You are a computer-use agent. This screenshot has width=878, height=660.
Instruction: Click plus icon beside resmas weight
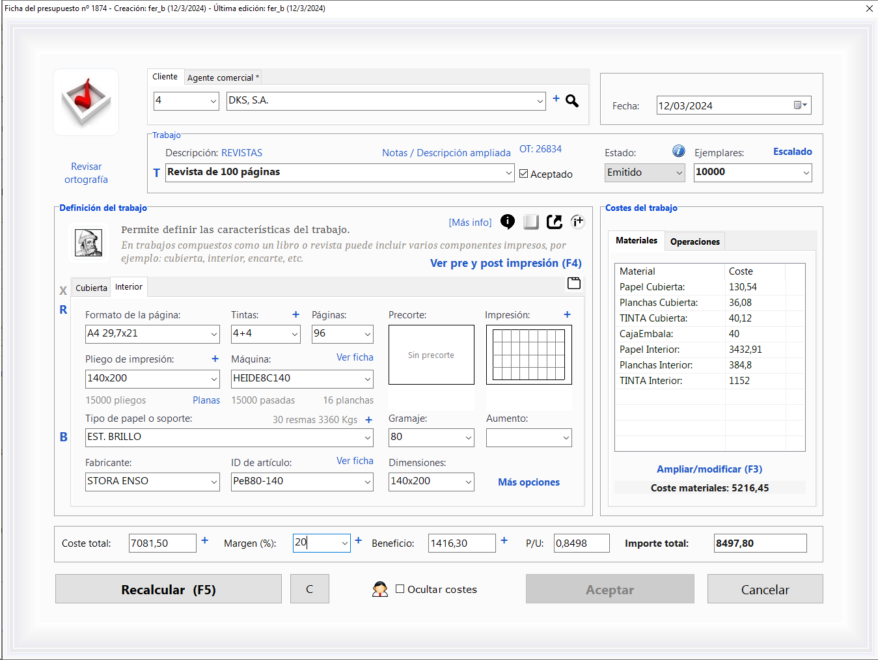[368, 420]
